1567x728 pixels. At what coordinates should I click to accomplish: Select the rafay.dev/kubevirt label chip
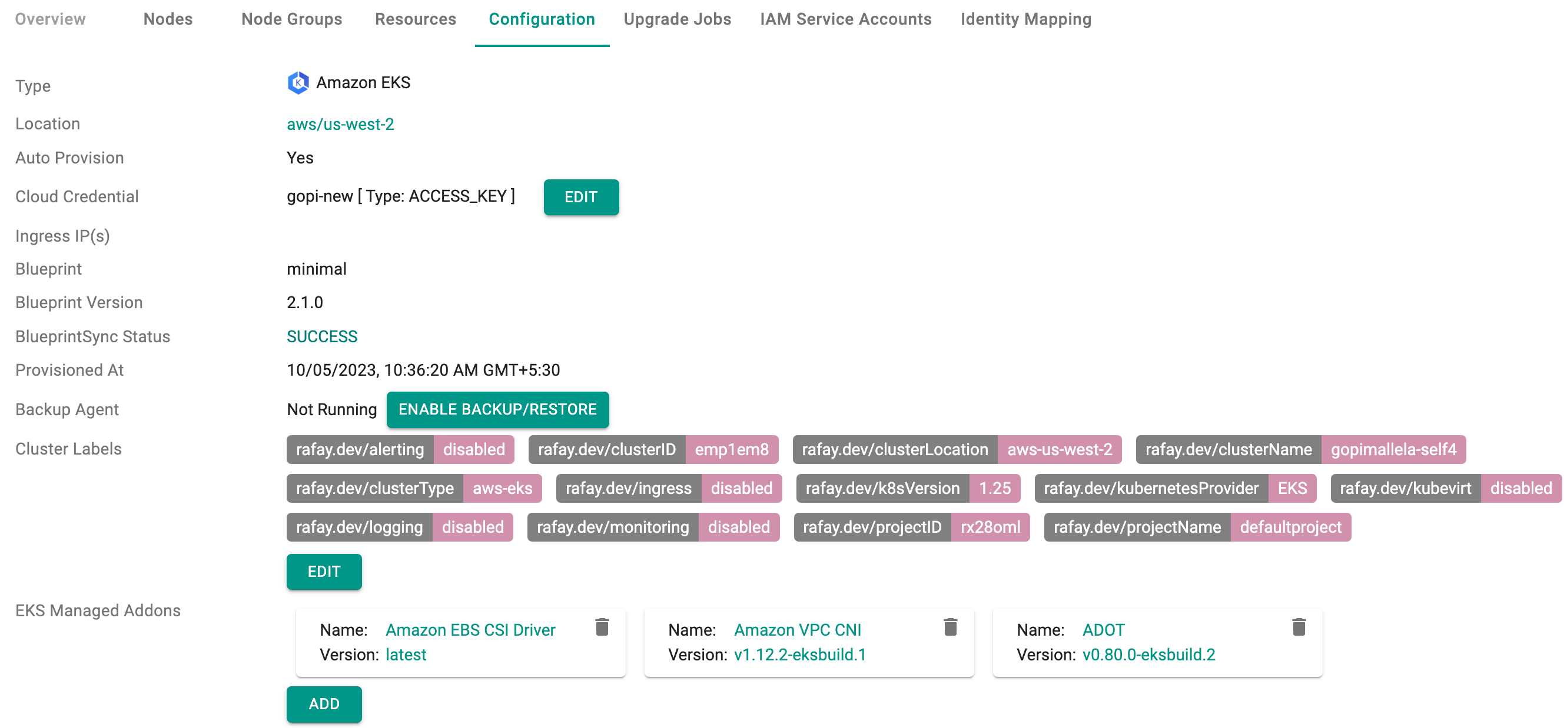tap(1446, 489)
